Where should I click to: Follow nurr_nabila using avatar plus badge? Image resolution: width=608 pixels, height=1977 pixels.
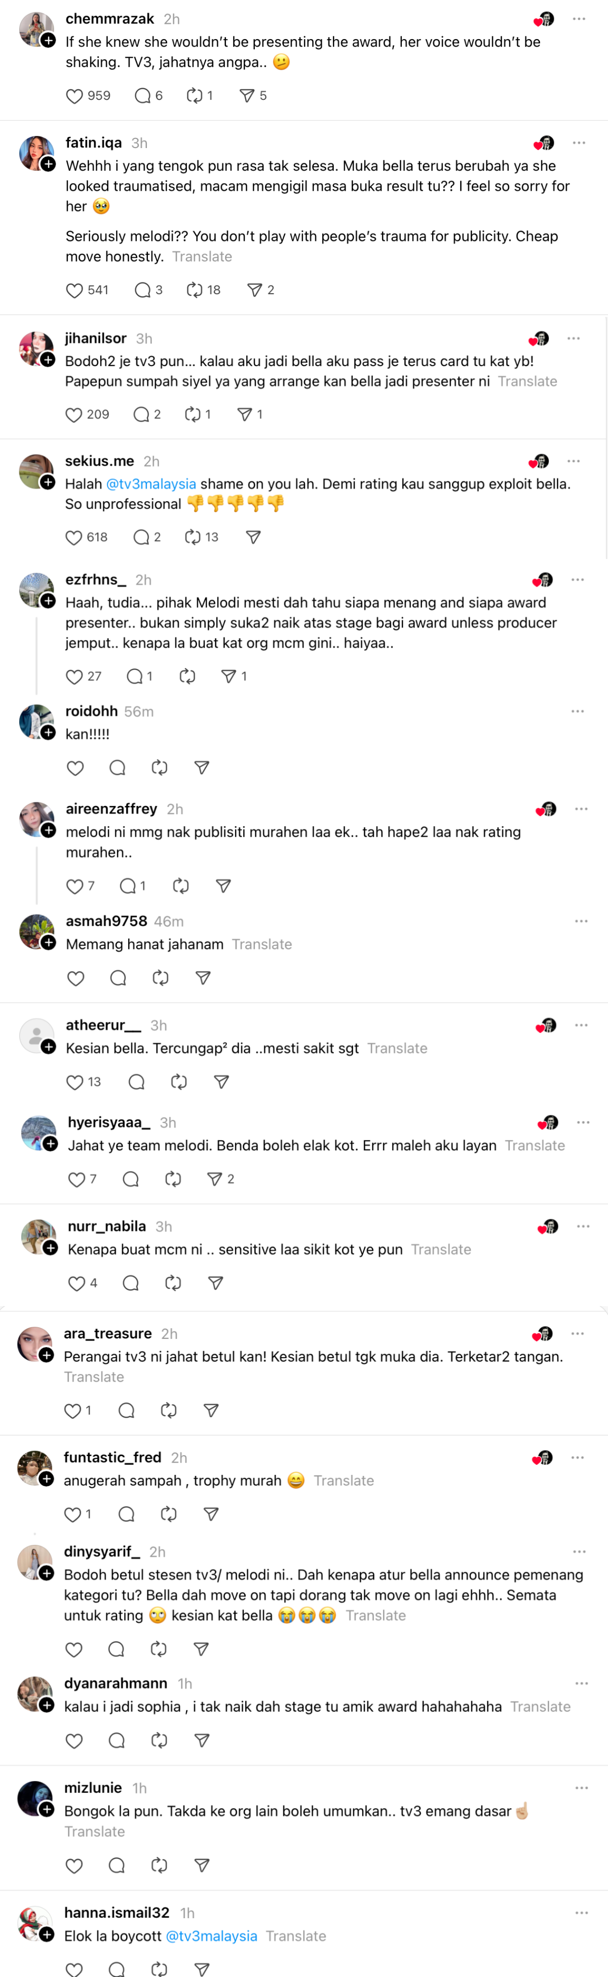click(x=51, y=1248)
